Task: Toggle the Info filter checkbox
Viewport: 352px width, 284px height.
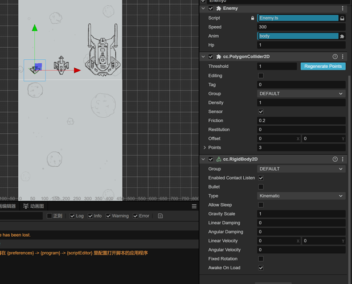Action: [x=90, y=216]
